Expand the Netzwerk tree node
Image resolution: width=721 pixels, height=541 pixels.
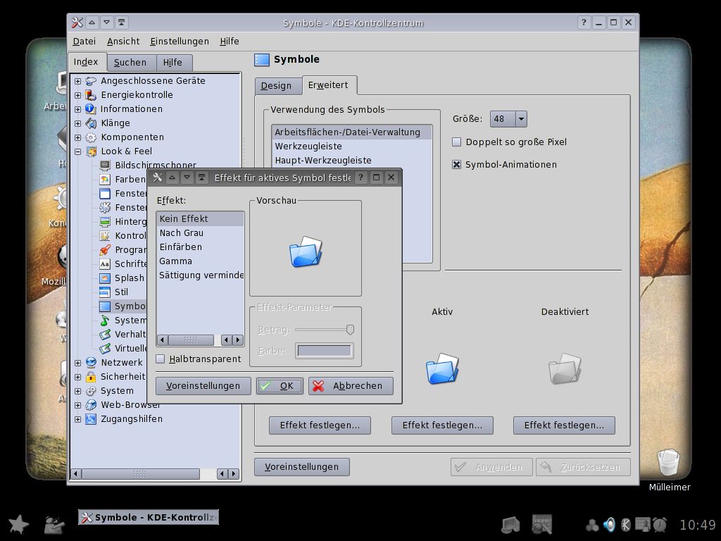[x=77, y=363]
